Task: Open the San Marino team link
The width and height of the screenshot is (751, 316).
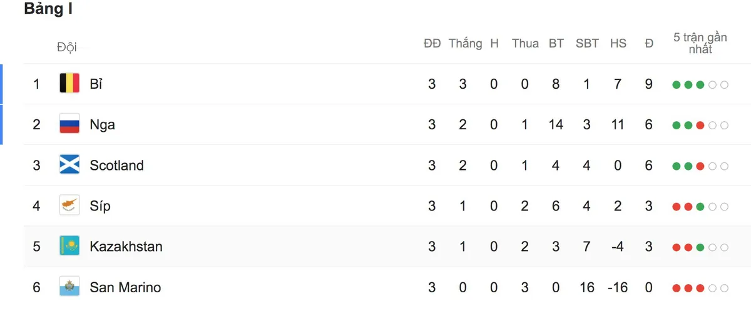Action: click(125, 287)
